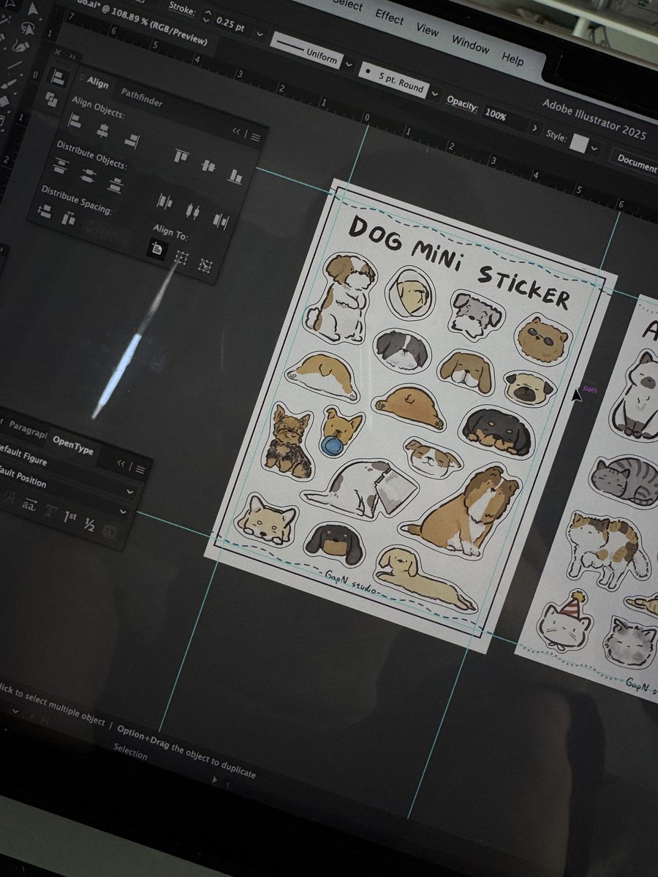Open the Position dropdown in OpenType panel

pos(124,512)
